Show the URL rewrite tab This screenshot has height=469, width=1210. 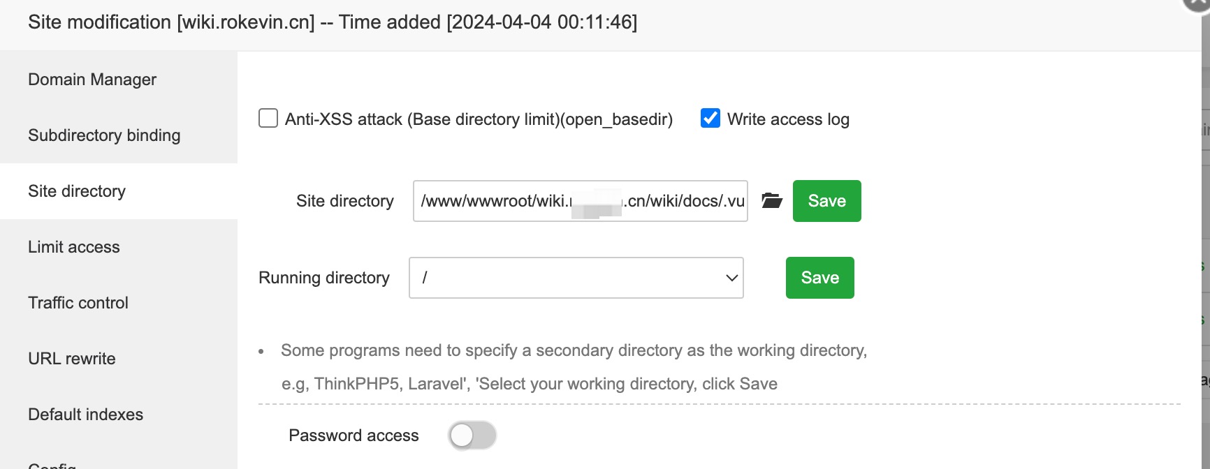(72, 359)
